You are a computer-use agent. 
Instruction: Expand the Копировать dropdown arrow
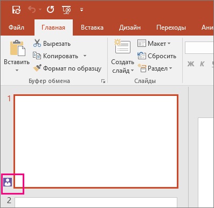tap(85, 56)
